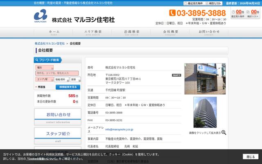Open the 00件 最近見た物件 counter
Image resolution: width=262 pixels, height=164 pixels.
pyautogui.click(x=238, y=14)
